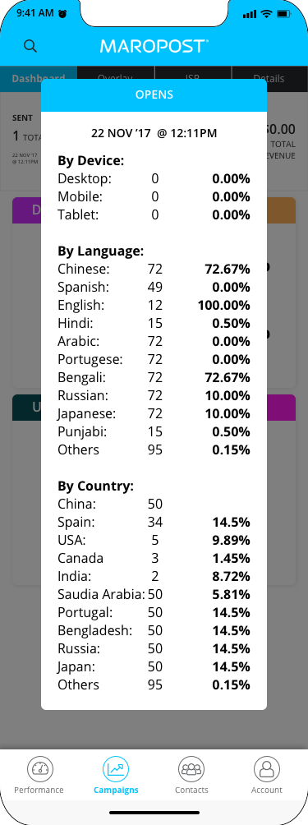Tap the search magnifier icon
This screenshot has height=825, width=308.
click(x=30, y=46)
